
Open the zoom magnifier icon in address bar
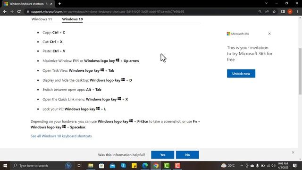(x=260, y=11)
